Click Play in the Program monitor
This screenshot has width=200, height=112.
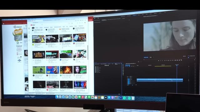(169, 60)
